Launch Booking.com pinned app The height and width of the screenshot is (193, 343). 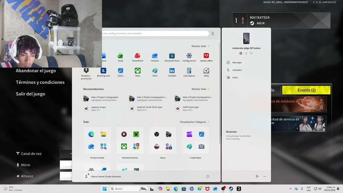(103, 71)
